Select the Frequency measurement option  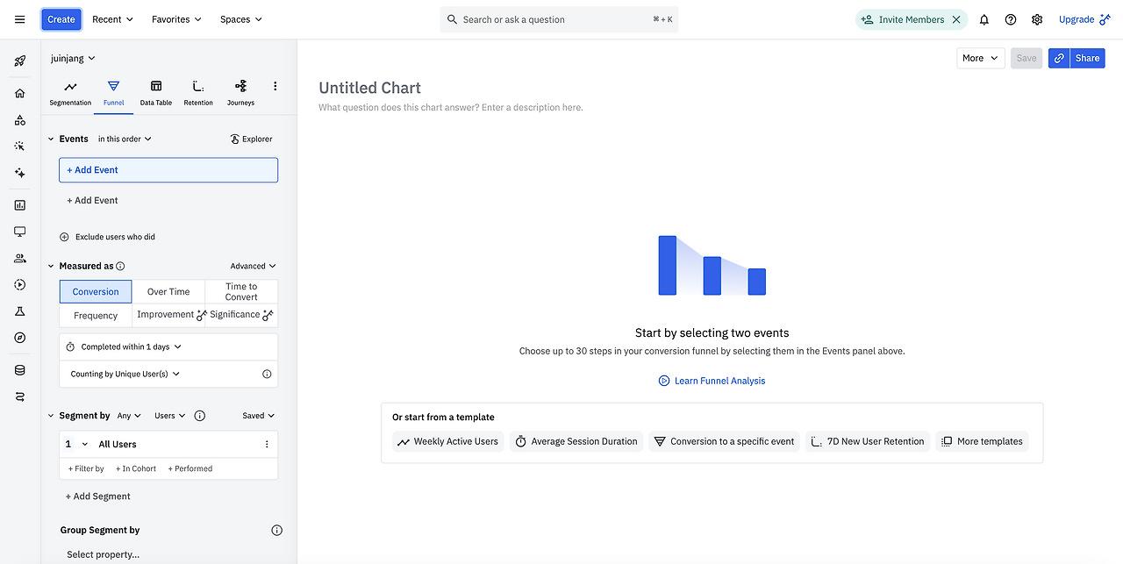[x=96, y=316]
